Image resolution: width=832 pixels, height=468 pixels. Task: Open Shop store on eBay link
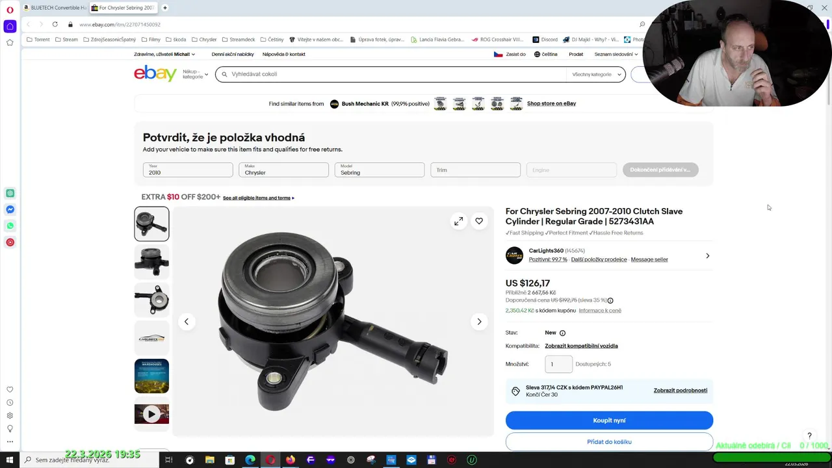551,103
